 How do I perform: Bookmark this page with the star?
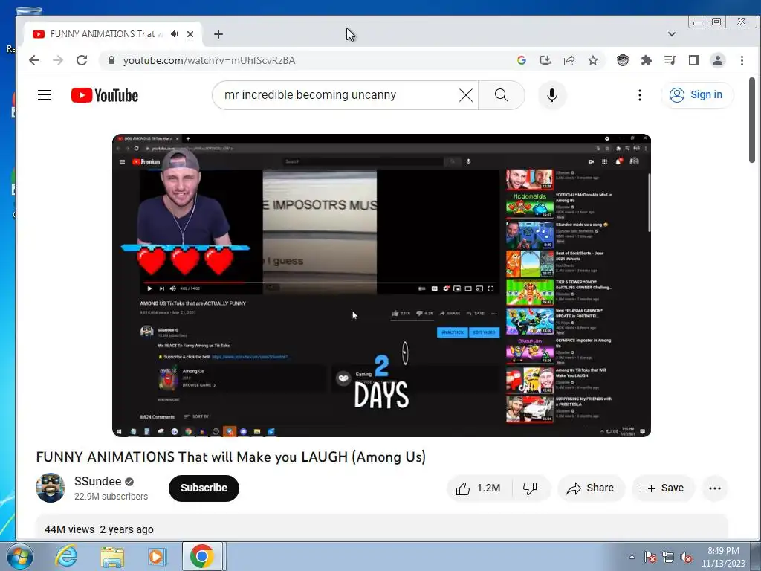(592, 60)
